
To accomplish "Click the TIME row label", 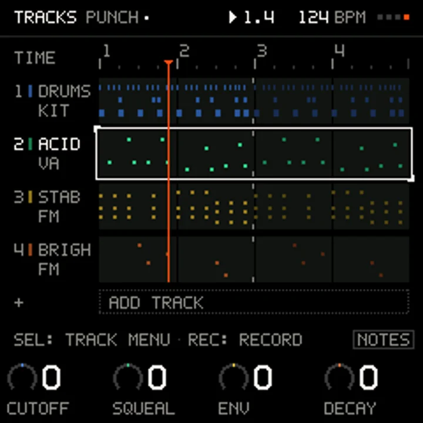I will (x=35, y=58).
